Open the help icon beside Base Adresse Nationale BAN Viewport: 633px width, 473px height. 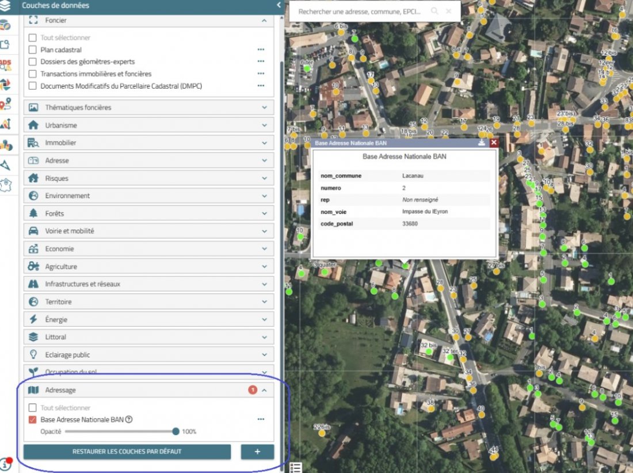pyautogui.click(x=129, y=419)
